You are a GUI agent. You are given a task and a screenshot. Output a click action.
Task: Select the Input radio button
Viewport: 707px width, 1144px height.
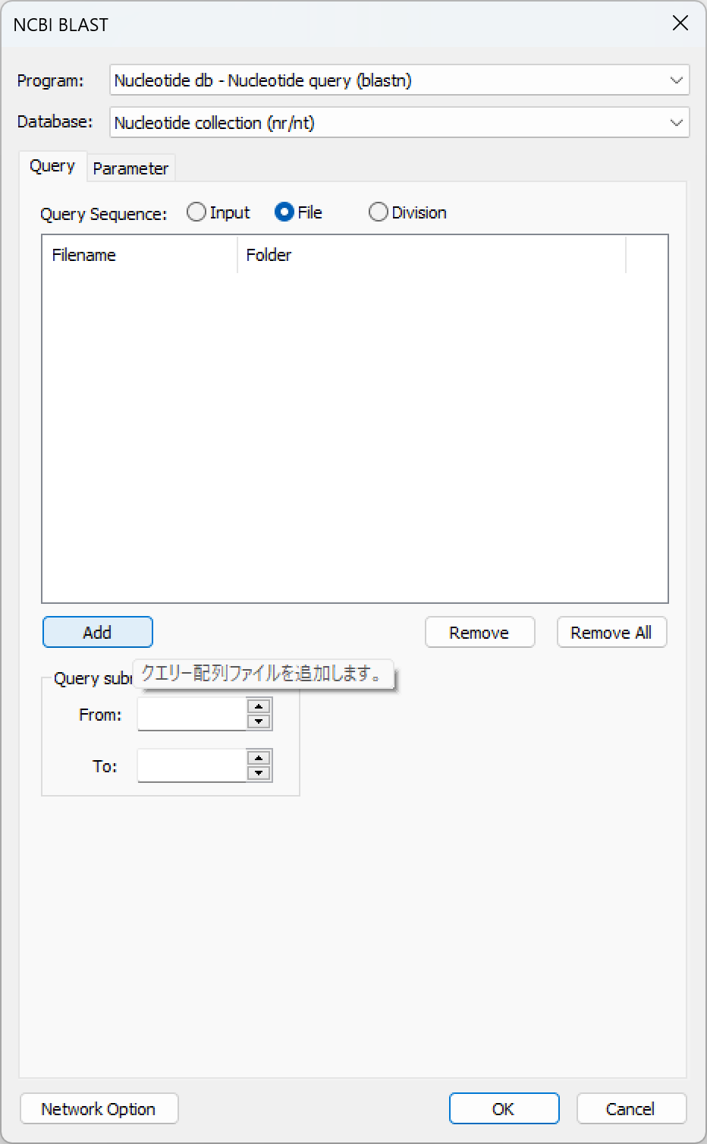pos(218,212)
